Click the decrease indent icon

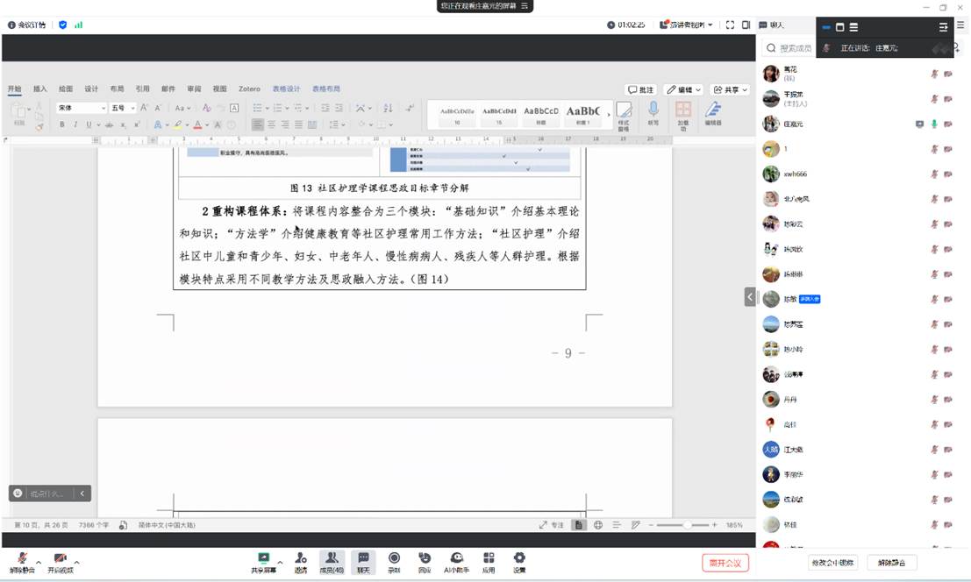tap(325, 108)
